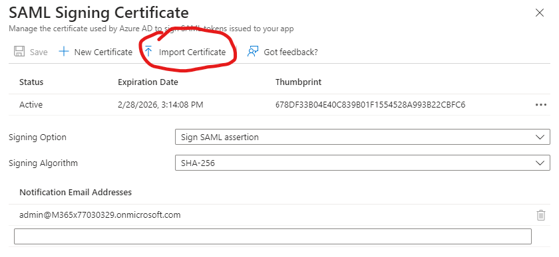Click the Signing Algorithm label

43,163
